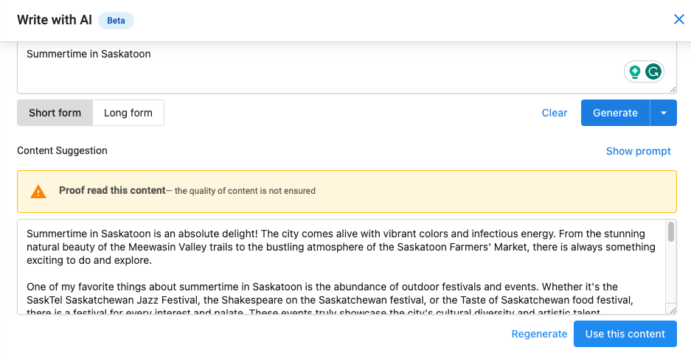Close the Write with AI dialog
This screenshot has height=353, width=691.
pyautogui.click(x=678, y=19)
